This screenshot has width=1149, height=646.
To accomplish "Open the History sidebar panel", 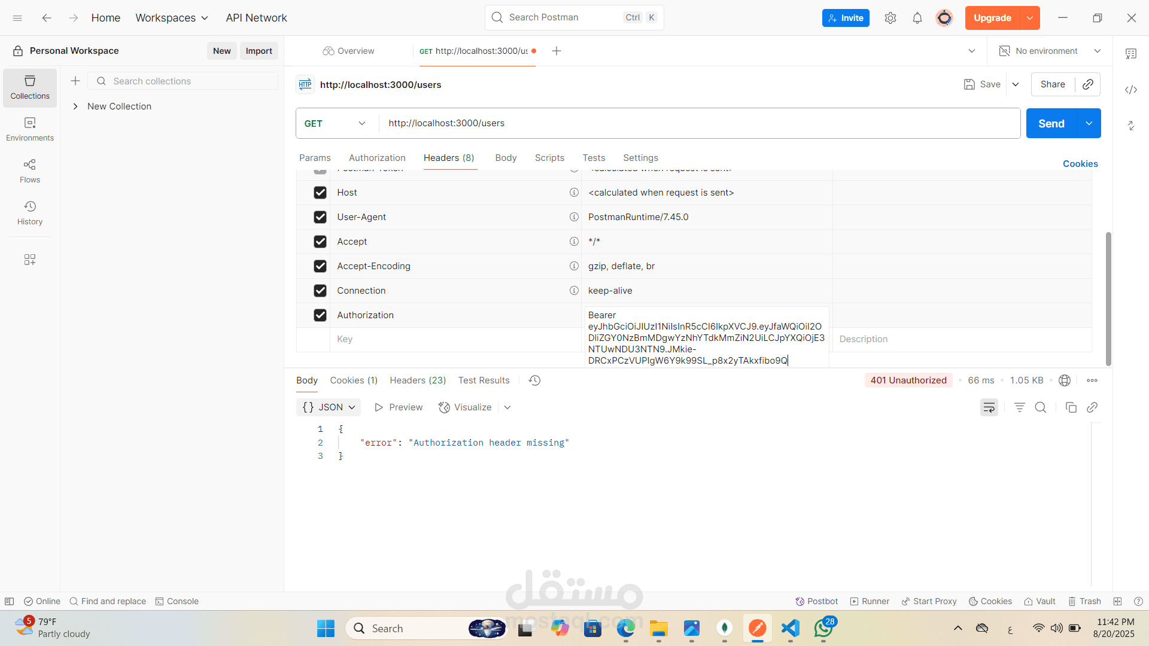I will (30, 213).
